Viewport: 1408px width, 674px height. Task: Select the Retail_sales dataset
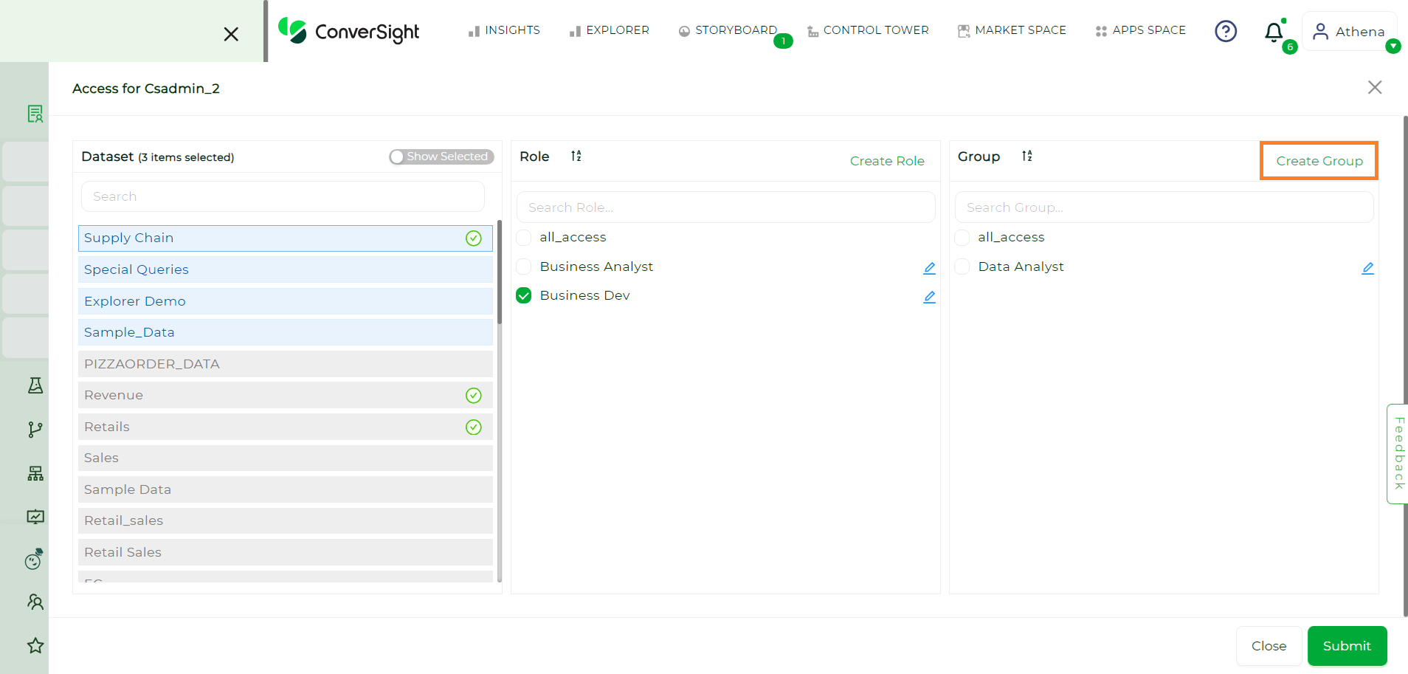(286, 520)
